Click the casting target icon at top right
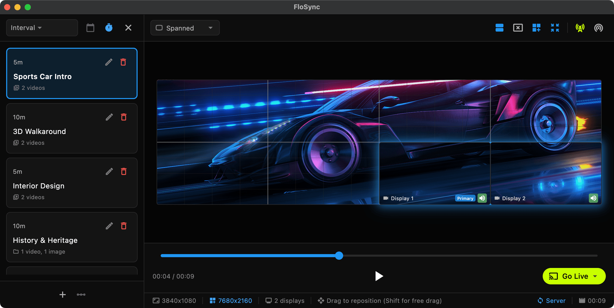614x308 pixels. [599, 28]
